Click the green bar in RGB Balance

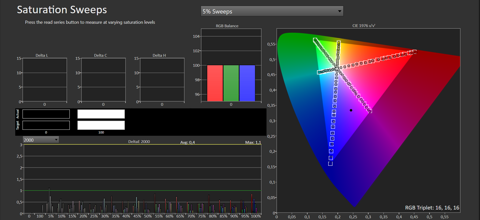(231, 83)
